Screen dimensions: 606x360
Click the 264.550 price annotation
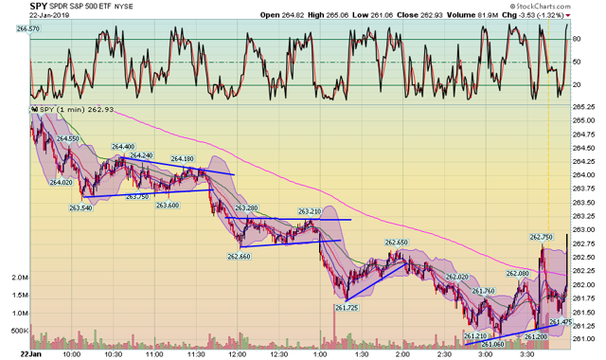[67, 138]
